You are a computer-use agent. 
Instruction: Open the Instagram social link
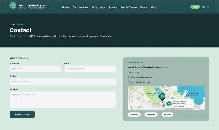(151, 115)
